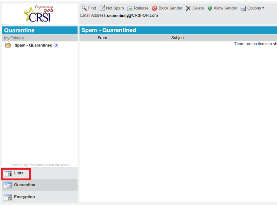Click the green Allow Sender shield icon
The width and height of the screenshot is (277, 205).
[x=210, y=8]
